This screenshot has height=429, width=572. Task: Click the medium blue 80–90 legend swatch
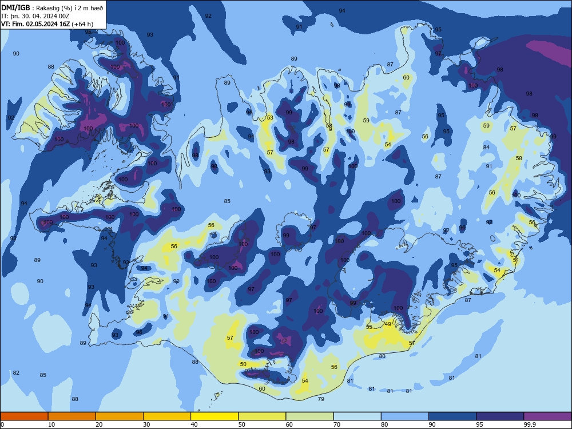click(405, 416)
